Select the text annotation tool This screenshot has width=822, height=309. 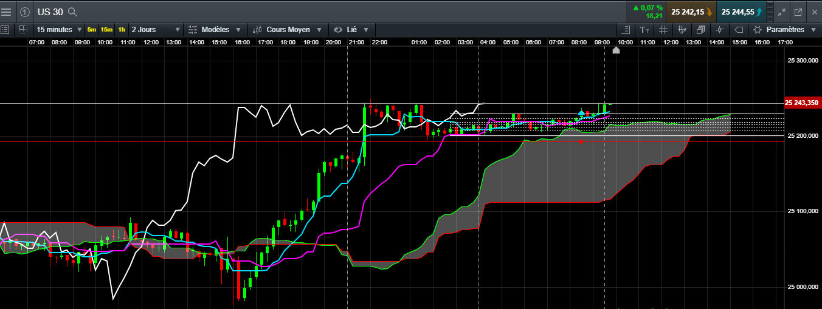[644, 30]
